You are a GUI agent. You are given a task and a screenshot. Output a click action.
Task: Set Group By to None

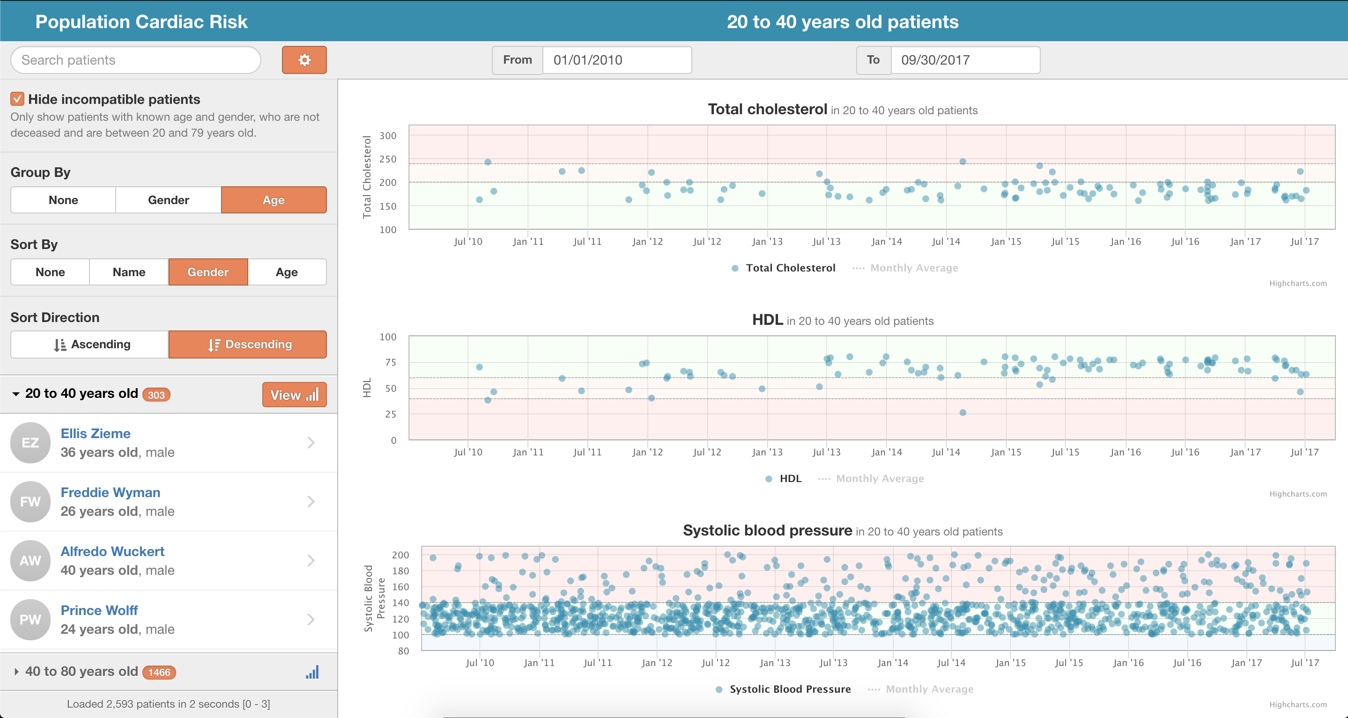coord(63,200)
